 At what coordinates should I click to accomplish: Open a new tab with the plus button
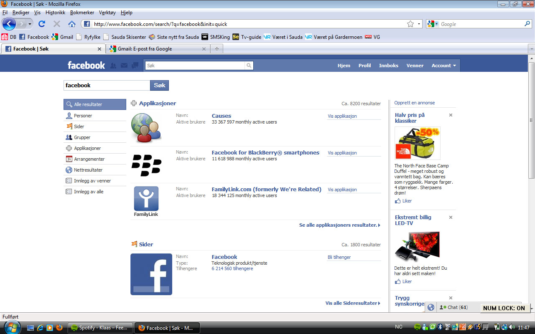(217, 49)
